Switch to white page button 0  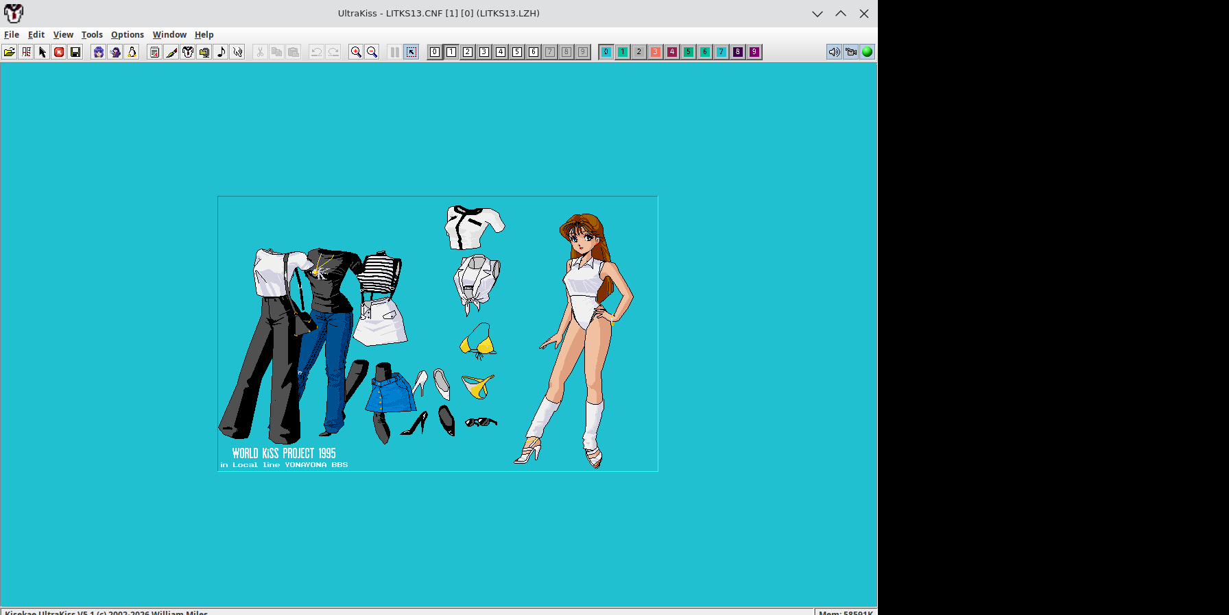point(435,52)
